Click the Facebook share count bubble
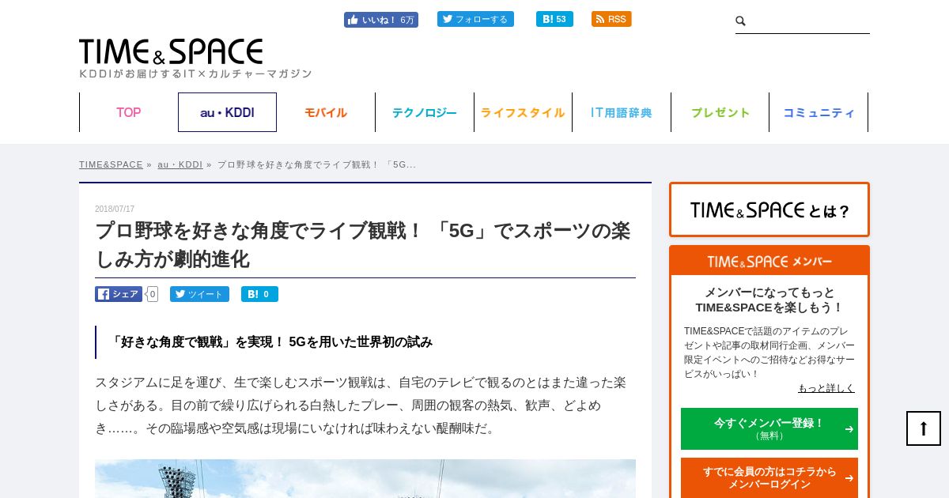The height and width of the screenshot is (498, 949). (153, 294)
